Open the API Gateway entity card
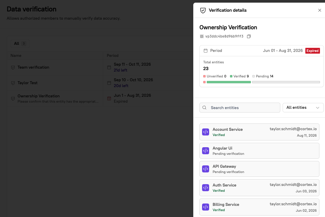This screenshot has width=325, height=217. pyautogui.click(x=259, y=169)
